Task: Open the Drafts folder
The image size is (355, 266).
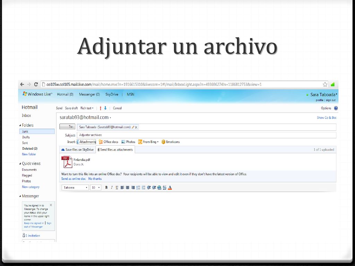Action: [x=26, y=137]
